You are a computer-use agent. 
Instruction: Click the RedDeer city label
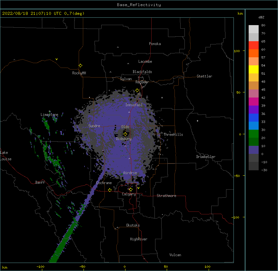142,82
